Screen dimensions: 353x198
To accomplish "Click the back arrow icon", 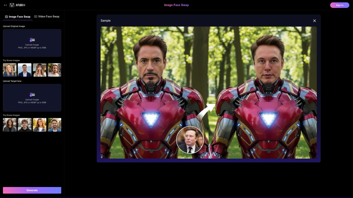I will 5,5.
